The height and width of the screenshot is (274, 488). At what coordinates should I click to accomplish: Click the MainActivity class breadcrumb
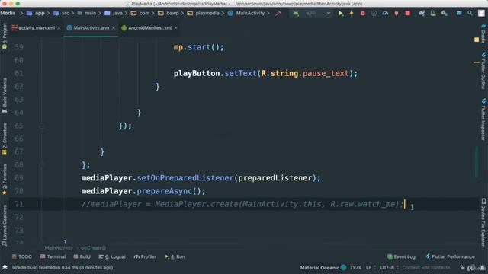(246, 14)
